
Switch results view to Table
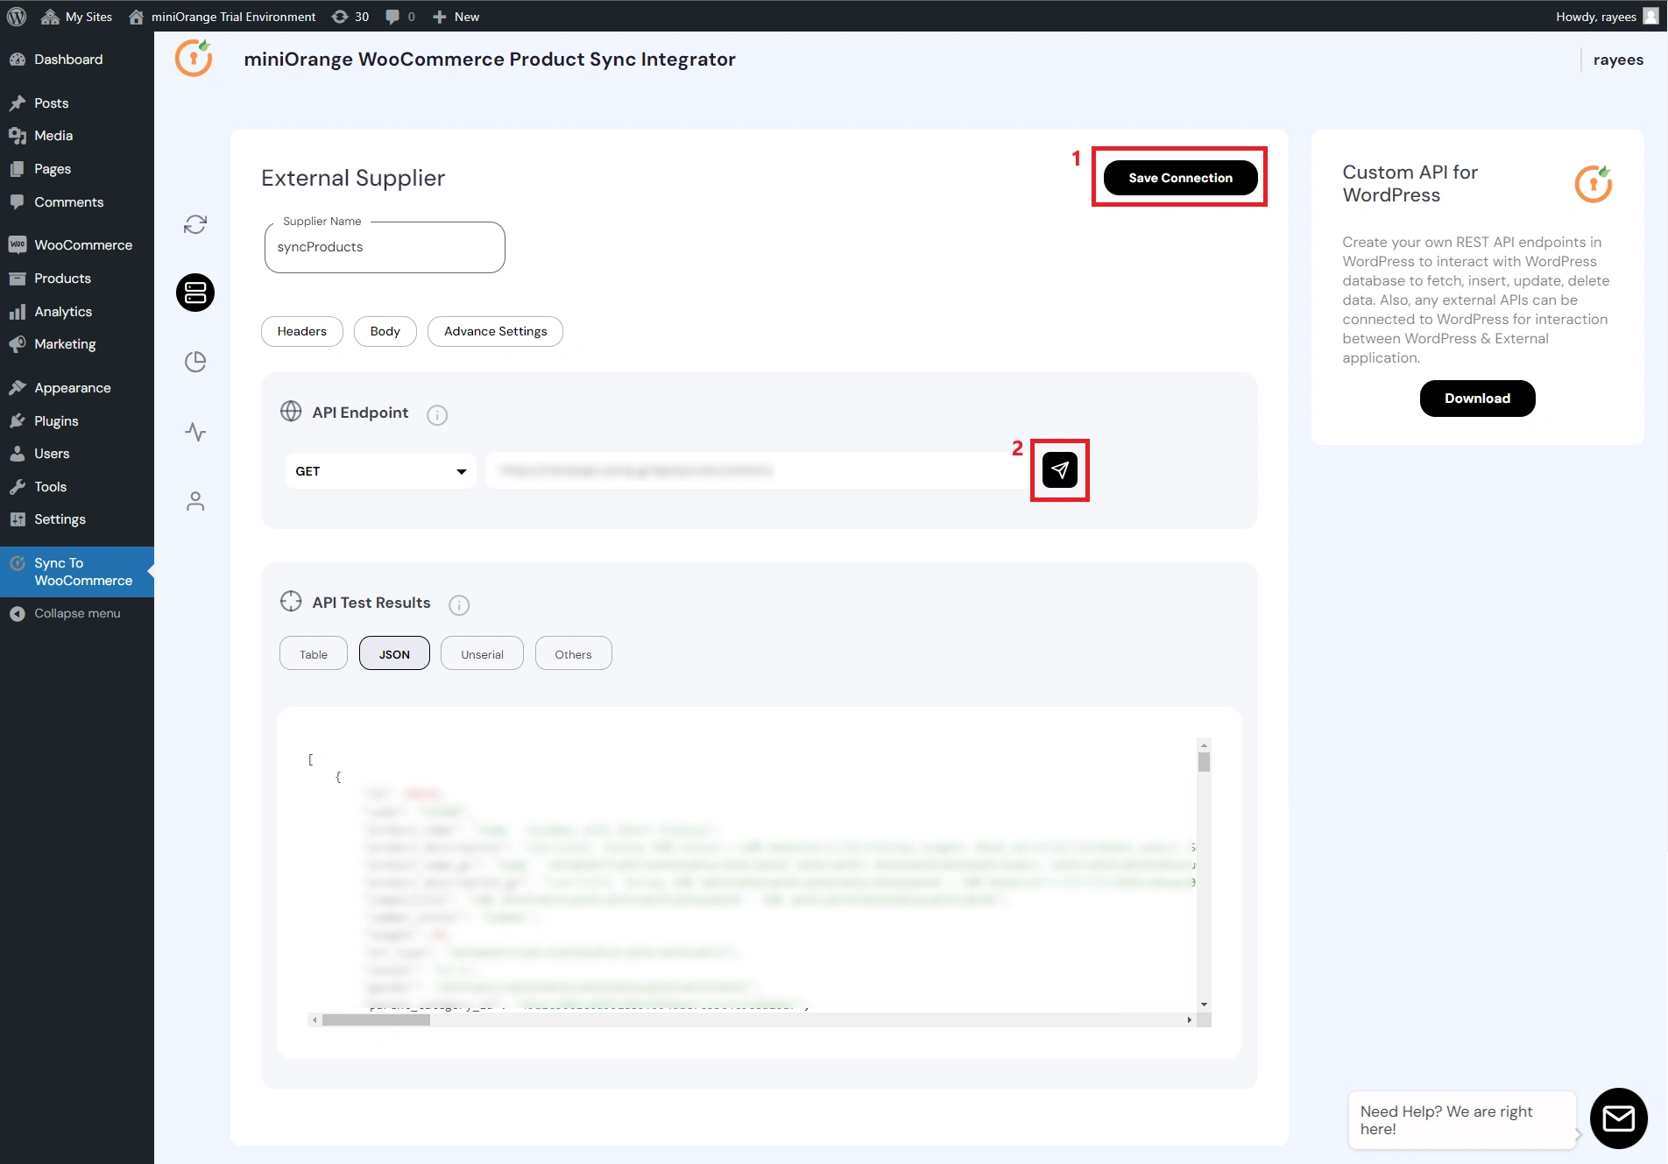[314, 654]
